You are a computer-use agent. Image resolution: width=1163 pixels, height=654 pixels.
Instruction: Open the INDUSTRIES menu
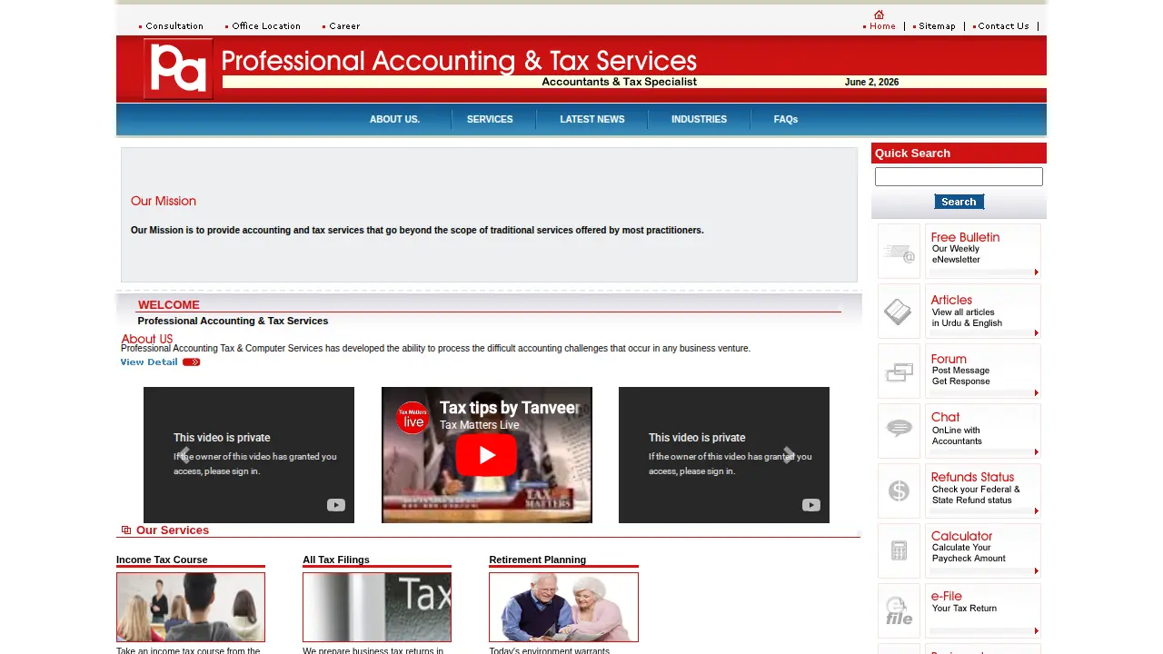[699, 119]
